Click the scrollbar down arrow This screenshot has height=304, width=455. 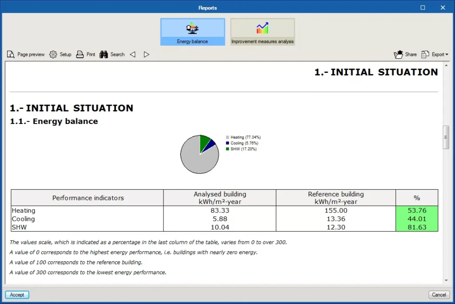[x=446, y=280]
